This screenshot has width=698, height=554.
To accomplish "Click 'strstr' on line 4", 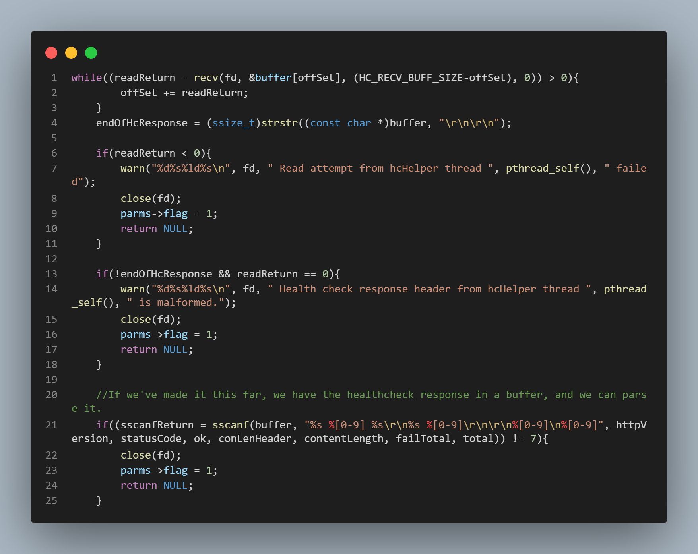I will click(x=279, y=123).
